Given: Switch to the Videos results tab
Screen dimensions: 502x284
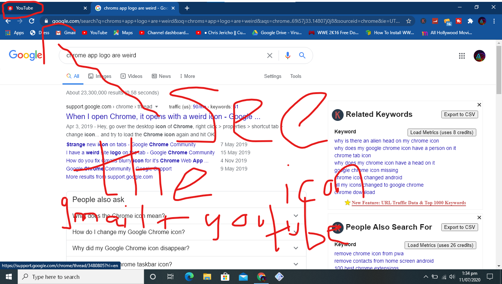Looking at the screenshot, I should coord(132,76).
